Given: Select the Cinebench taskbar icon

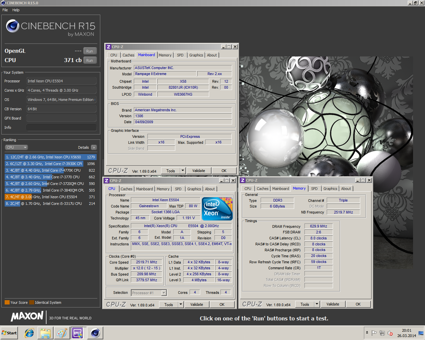Looking at the screenshot, I should tap(95, 333).
